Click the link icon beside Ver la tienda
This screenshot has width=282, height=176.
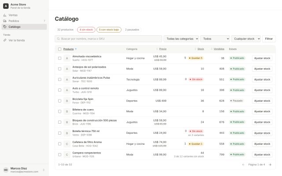pyautogui.click(x=5, y=40)
